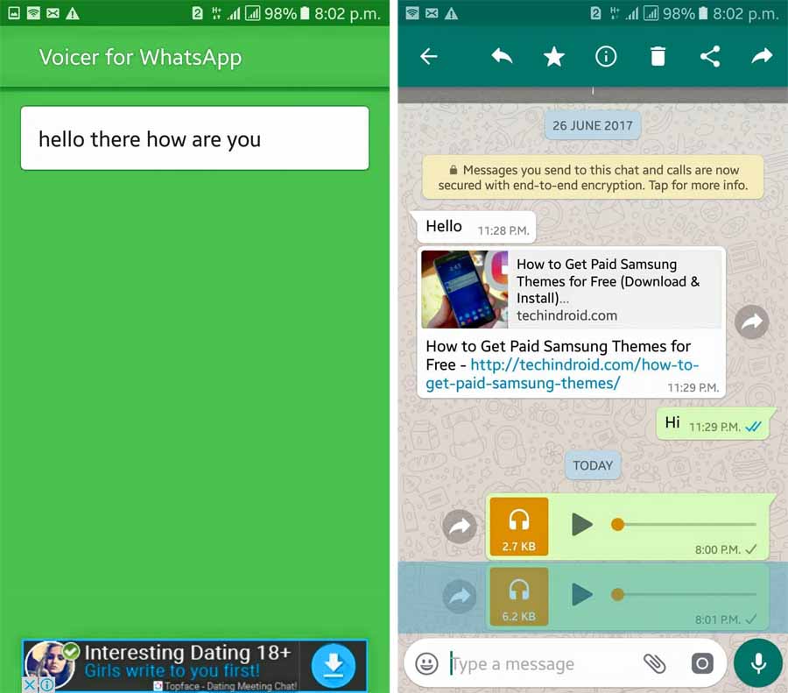The height and width of the screenshot is (693, 788).
Task: Seek the 8:00 P.M. audio slider
Action: [684, 525]
